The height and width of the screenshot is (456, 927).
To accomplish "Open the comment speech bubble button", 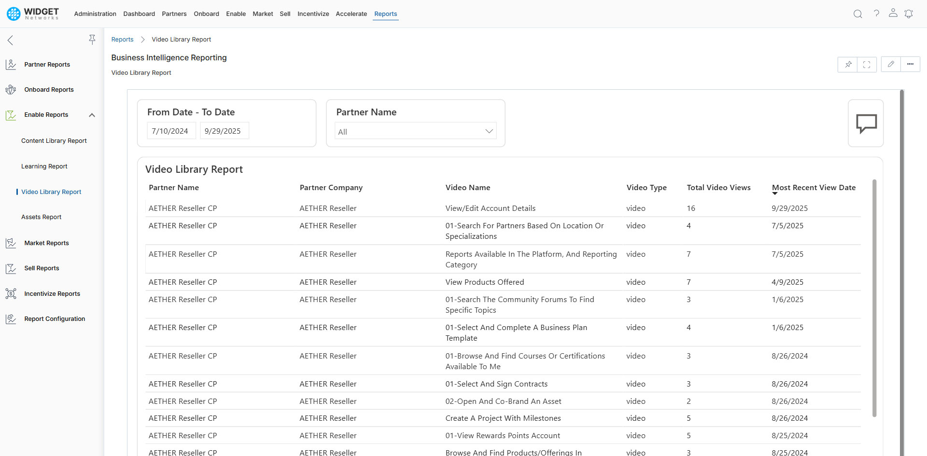I will (x=866, y=124).
